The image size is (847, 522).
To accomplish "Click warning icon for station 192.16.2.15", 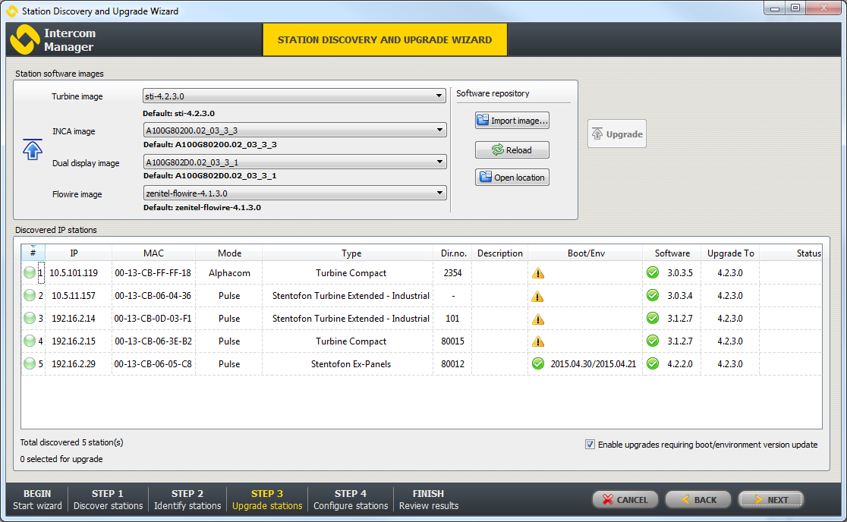I will pos(538,341).
